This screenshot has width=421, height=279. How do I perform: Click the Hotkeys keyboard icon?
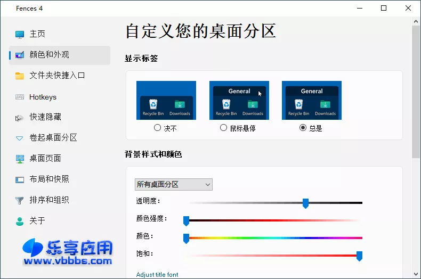[x=20, y=97]
